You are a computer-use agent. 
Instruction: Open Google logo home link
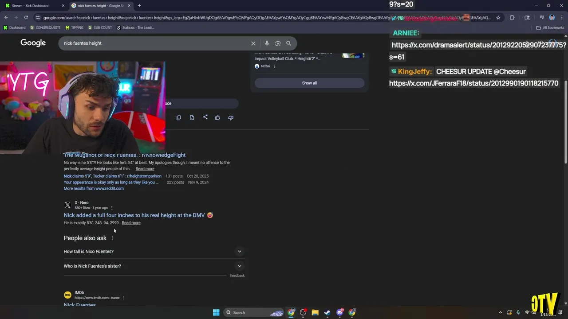tap(33, 43)
